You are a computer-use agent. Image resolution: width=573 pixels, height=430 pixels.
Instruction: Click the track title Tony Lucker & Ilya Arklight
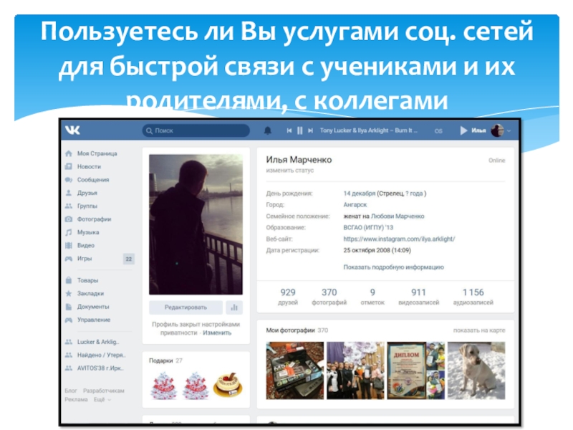pos(368,130)
